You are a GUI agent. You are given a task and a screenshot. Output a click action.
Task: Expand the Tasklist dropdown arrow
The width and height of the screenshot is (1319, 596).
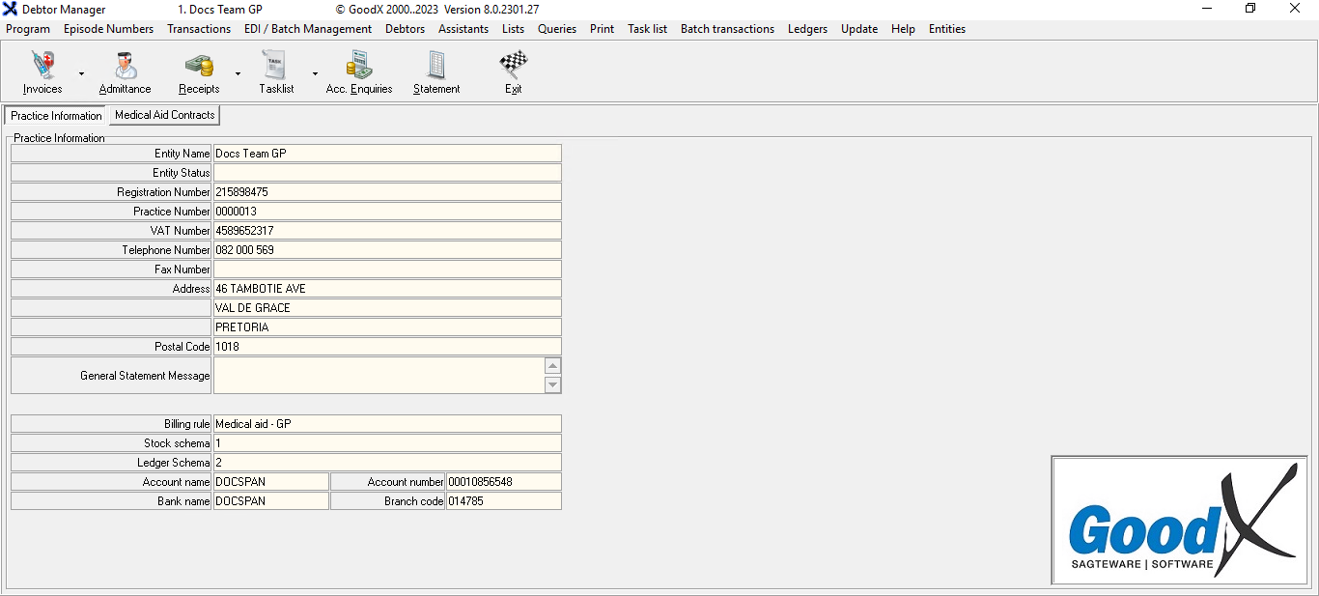coord(315,73)
